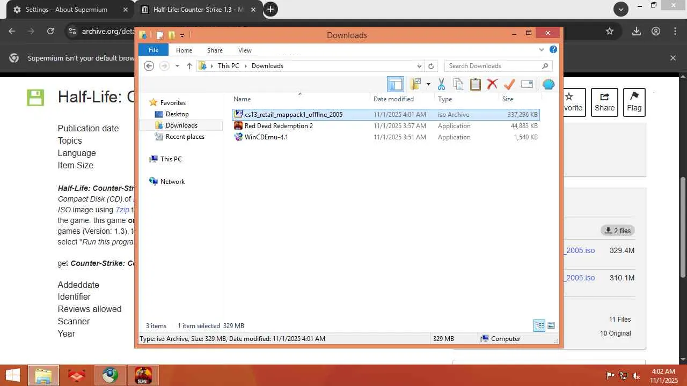This screenshot has width=687, height=386.
Task: Select This PC in the navigation pane
Action: pyautogui.click(x=171, y=159)
